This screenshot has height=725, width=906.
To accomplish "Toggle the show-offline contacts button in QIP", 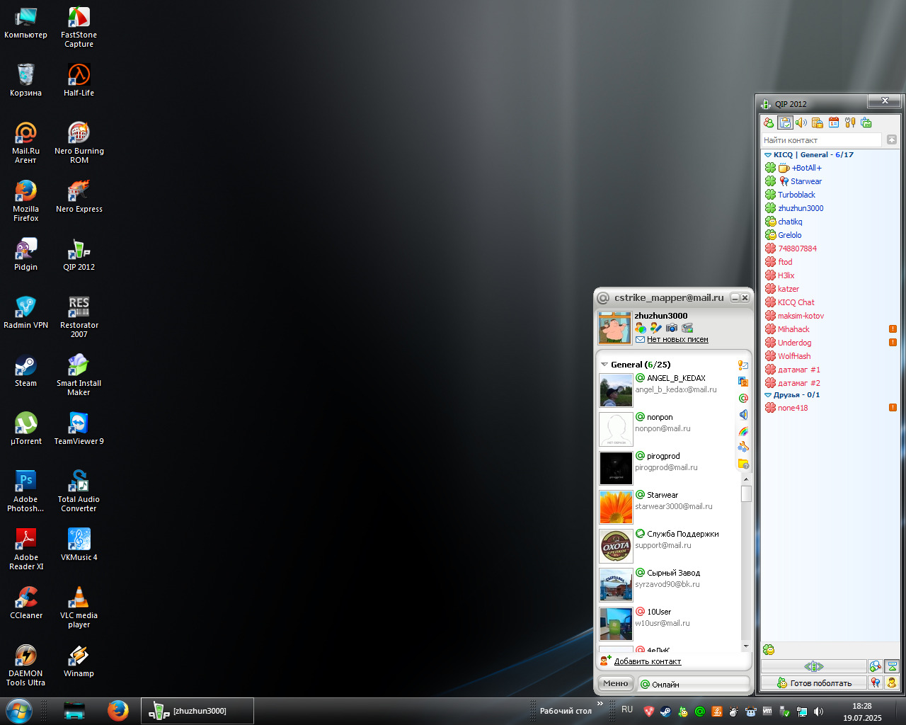I will coord(892,666).
